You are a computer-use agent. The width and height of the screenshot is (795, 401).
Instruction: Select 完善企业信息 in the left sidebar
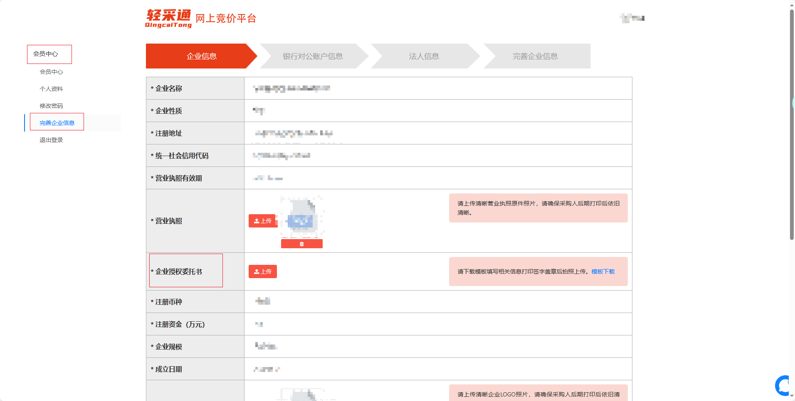point(57,123)
